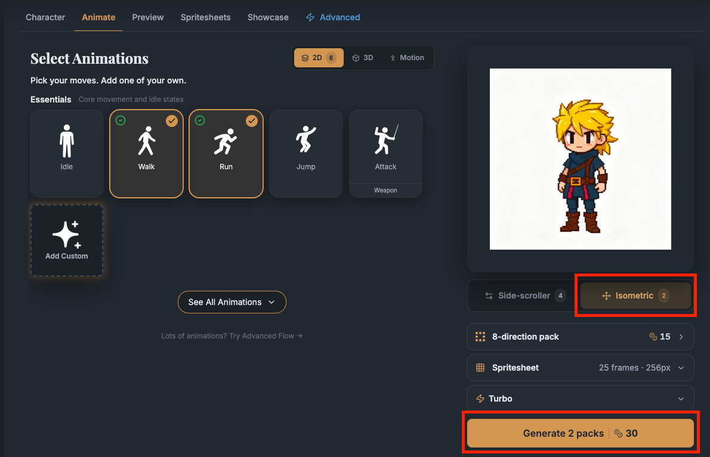This screenshot has width=710, height=457.
Task: Open the Showcase tab
Action: click(268, 17)
